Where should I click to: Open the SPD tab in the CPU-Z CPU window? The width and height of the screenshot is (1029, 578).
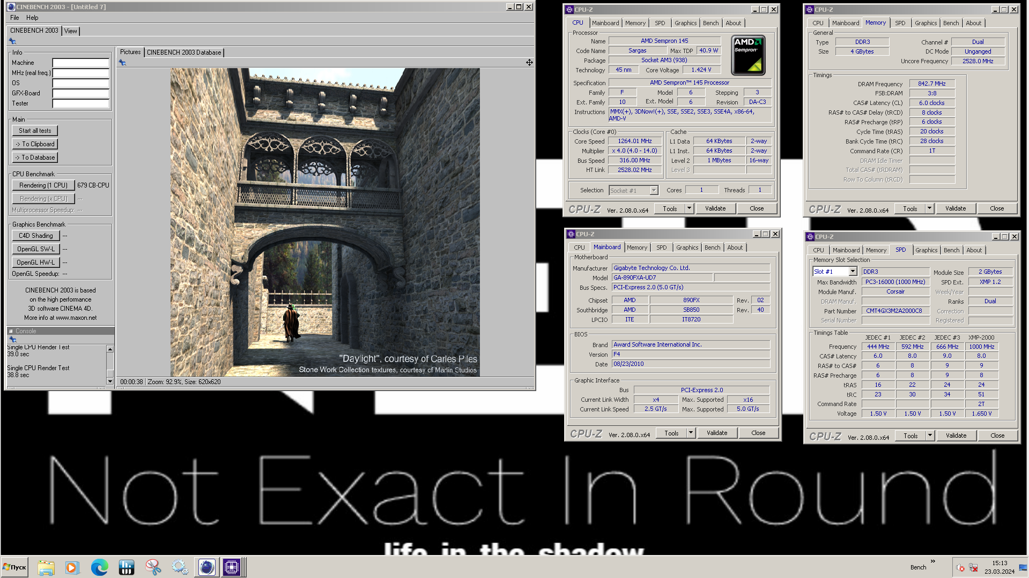point(660,23)
